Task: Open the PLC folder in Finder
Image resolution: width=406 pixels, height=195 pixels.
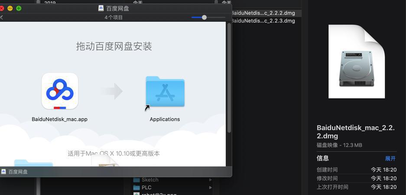Action: point(143,188)
